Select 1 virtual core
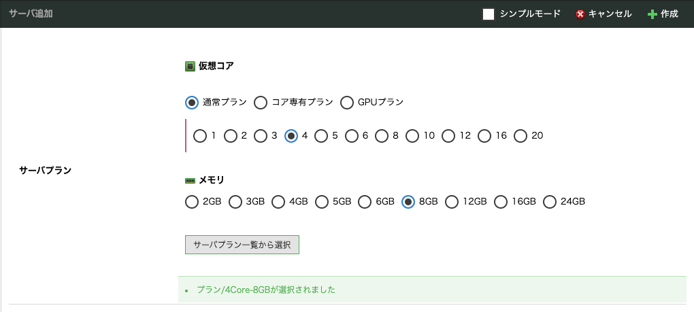This screenshot has width=694, height=312. 200,136
